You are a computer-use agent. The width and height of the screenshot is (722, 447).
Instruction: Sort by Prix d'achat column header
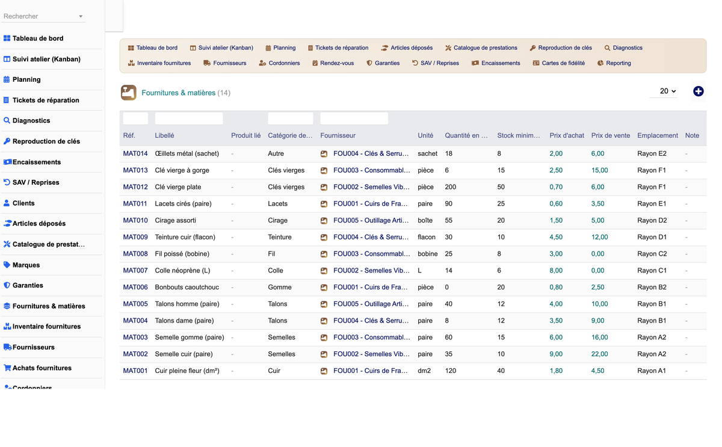[x=567, y=136]
